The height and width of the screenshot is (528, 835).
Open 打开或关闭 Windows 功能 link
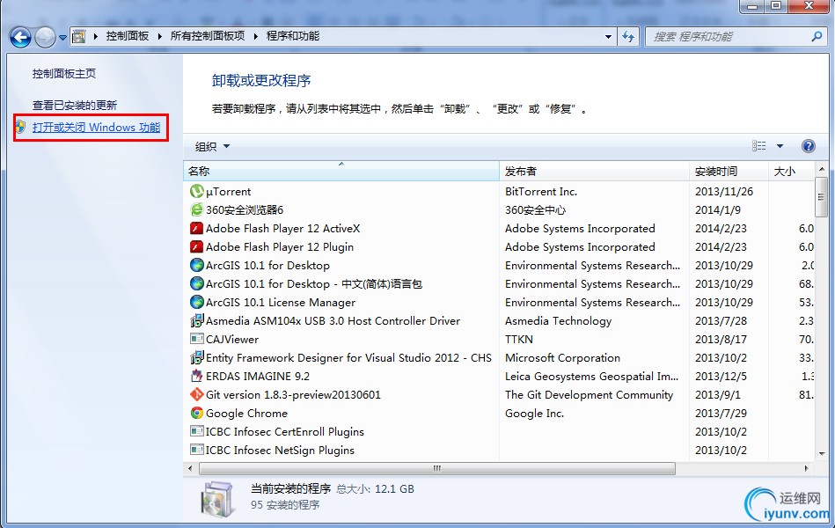[97, 128]
